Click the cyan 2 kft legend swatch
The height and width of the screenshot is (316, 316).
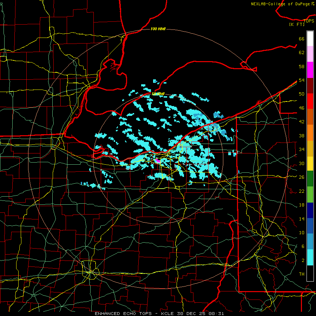tap(310, 257)
